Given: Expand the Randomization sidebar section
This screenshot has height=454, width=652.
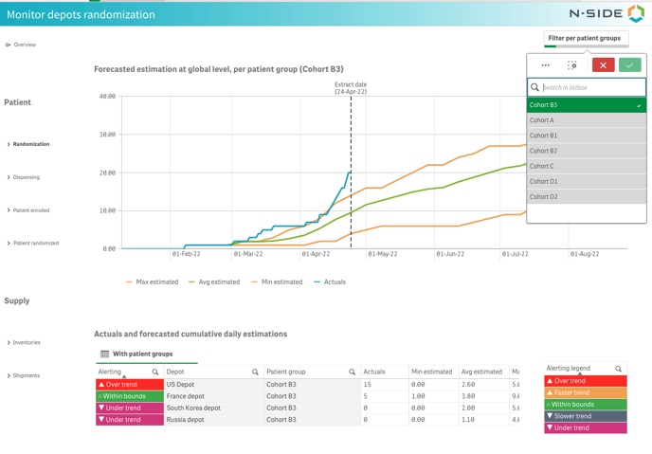Looking at the screenshot, I should pos(30,144).
